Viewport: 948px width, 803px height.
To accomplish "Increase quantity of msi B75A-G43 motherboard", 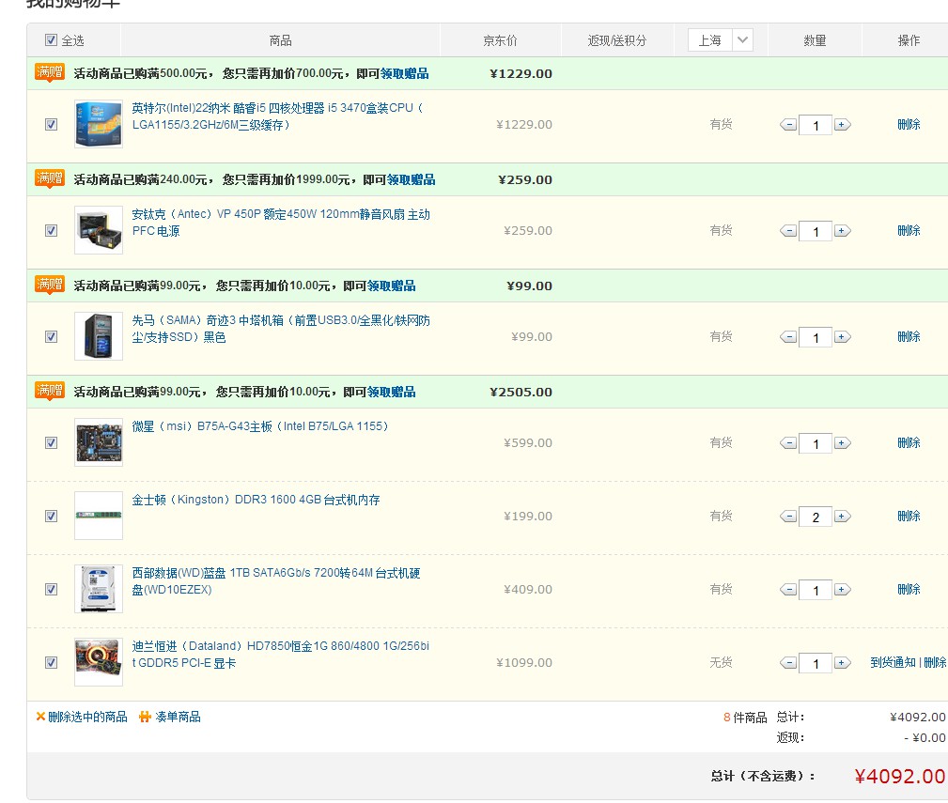I will (x=842, y=443).
